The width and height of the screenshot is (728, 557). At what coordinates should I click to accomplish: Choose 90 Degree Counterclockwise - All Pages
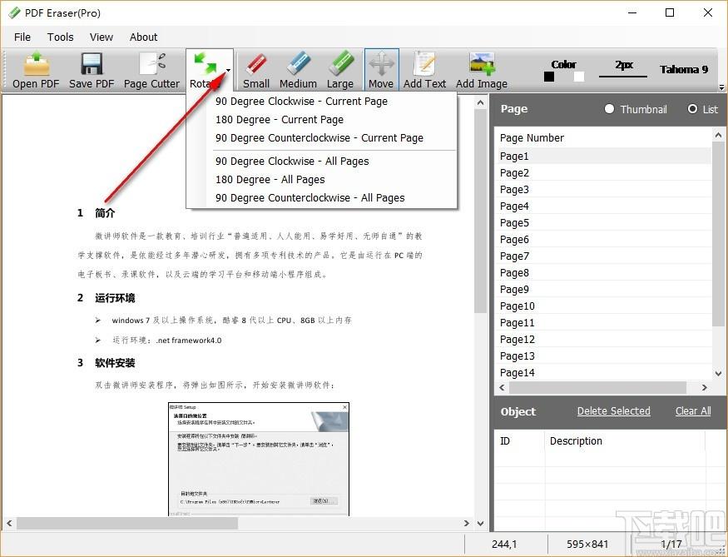310,198
